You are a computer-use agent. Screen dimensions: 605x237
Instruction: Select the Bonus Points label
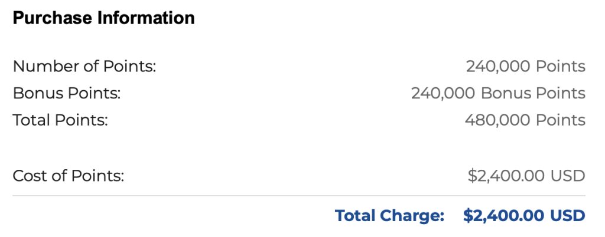pyautogui.click(x=67, y=93)
